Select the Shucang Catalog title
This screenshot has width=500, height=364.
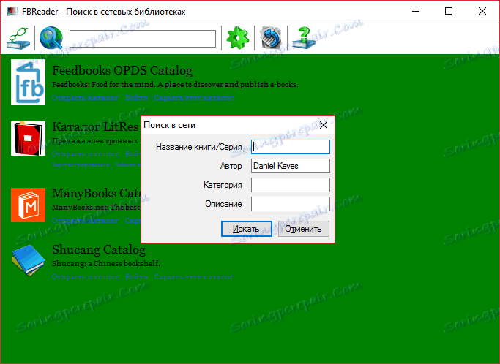pos(99,249)
